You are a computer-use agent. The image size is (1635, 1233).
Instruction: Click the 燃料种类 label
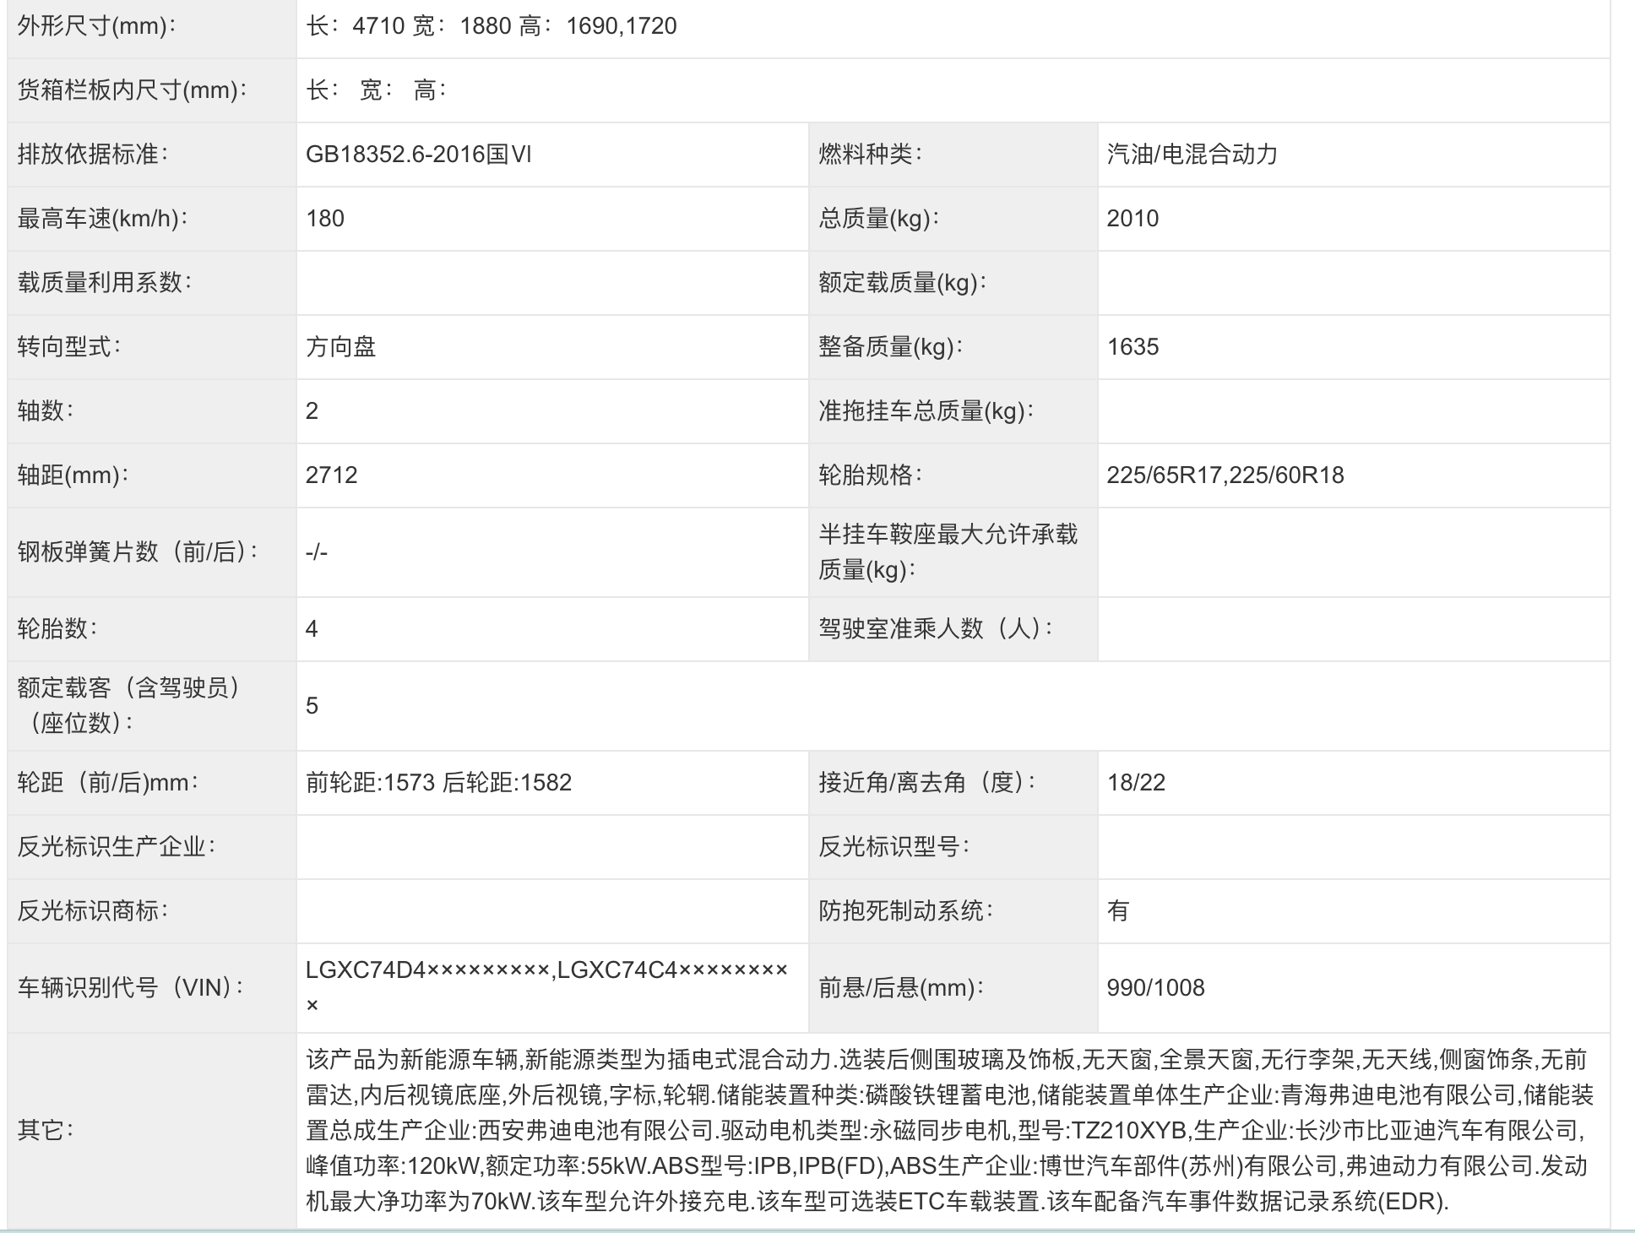pos(871,155)
